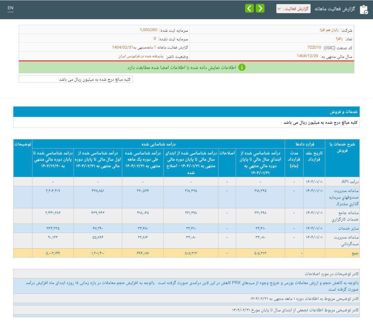The height and width of the screenshot is (332, 373).
Task: Click the cell value ۶۷,۲۹۰
Action: [98, 228]
